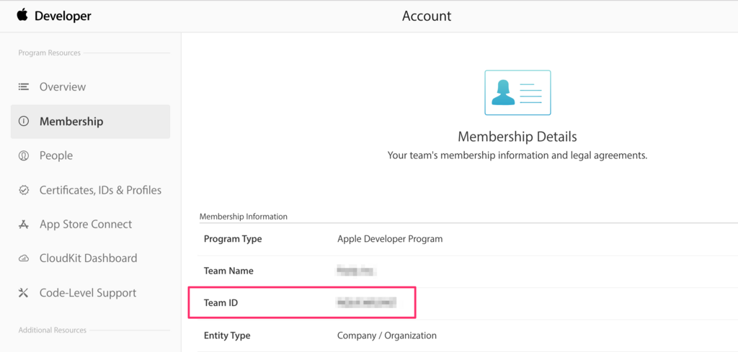
Task: Click the Program Resources section header
Action: coord(50,53)
